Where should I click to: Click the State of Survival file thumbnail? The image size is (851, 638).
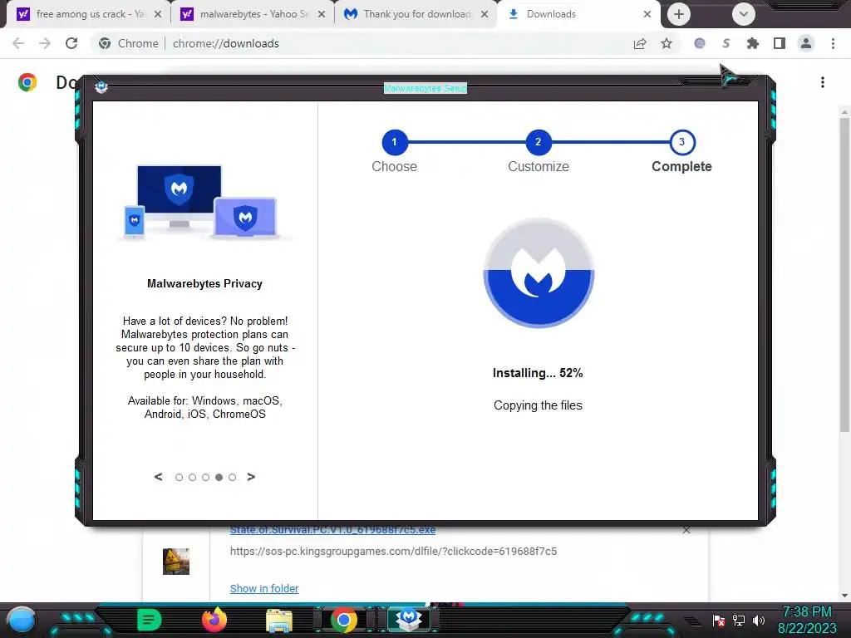pos(176,562)
